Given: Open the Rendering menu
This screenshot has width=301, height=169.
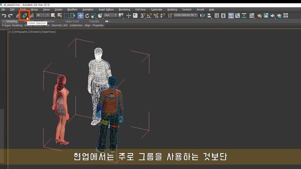Looking at the screenshot, I should [124, 9].
